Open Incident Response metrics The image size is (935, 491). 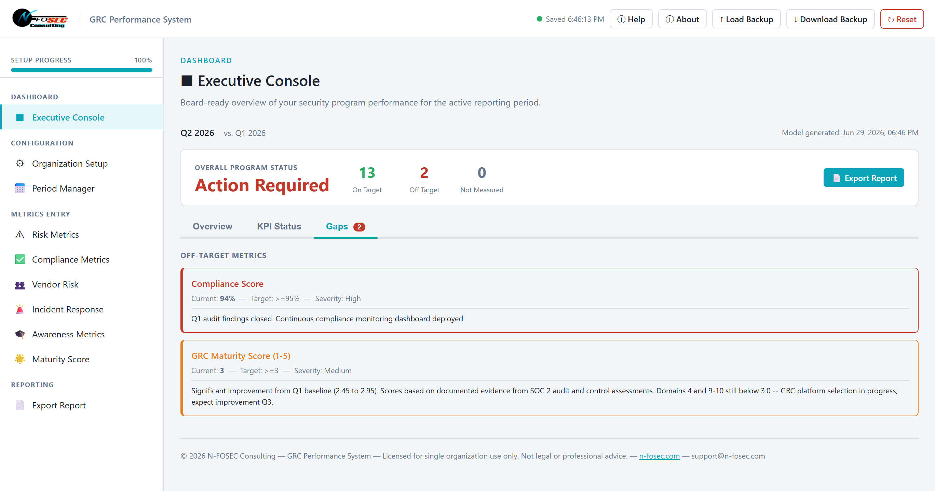point(82,309)
